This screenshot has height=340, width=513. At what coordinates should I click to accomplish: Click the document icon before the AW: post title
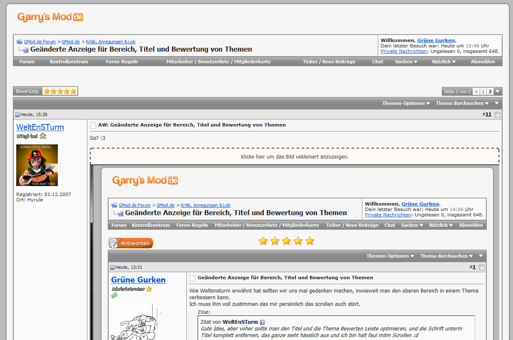pos(93,125)
